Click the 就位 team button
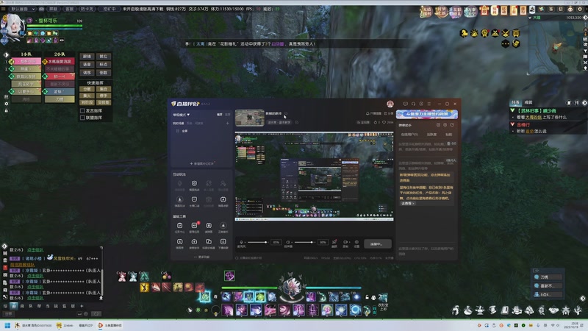This screenshot has height=331, width=588. (x=104, y=57)
